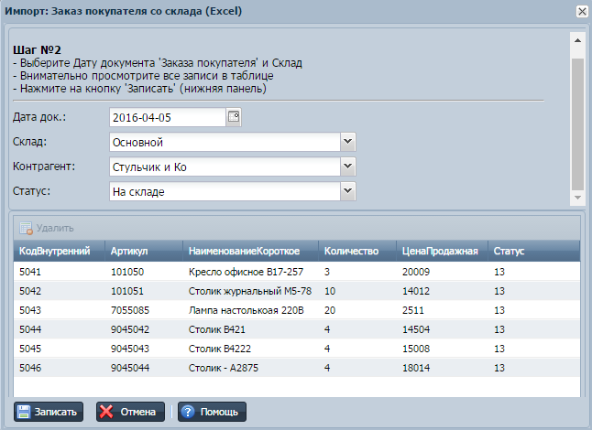
Task: Click name cell Столик - А2875
Action: coord(251,368)
